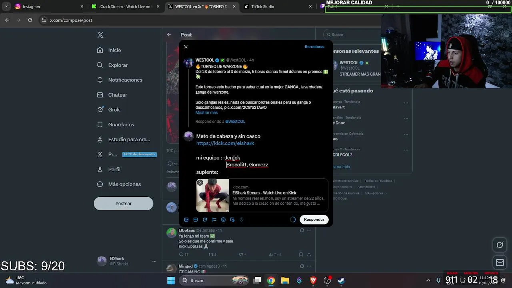The height and width of the screenshot is (288, 512).
Task: Click Grok icon on Elbotaas post
Action: point(302,230)
